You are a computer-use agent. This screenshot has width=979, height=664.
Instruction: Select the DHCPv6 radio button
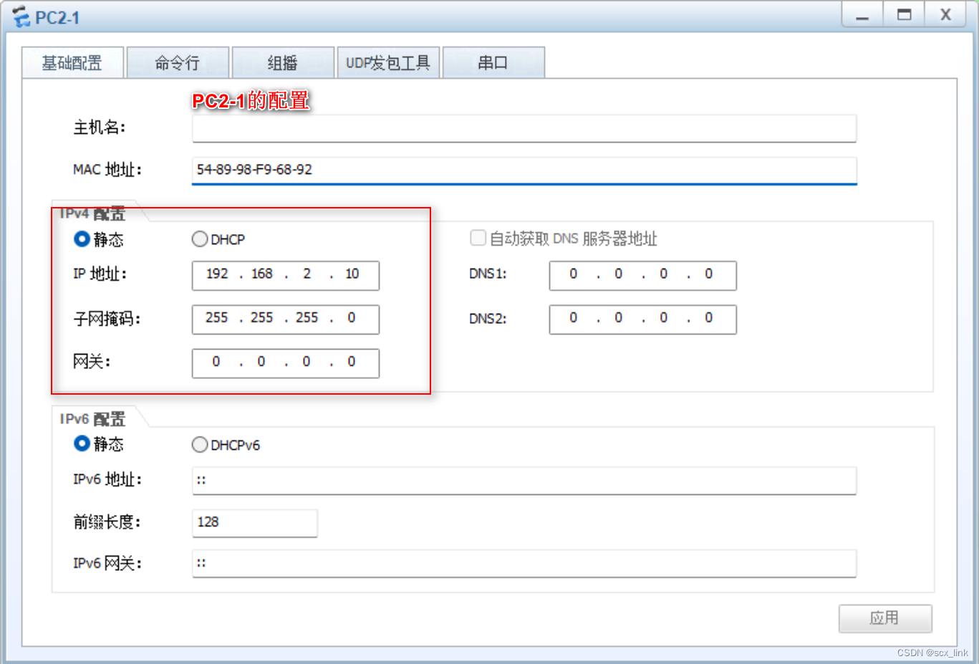(200, 445)
